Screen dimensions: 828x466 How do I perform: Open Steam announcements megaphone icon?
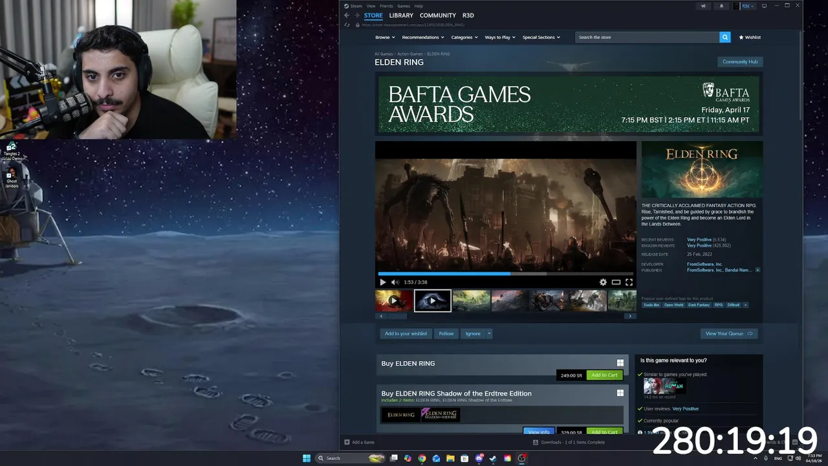click(703, 6)
